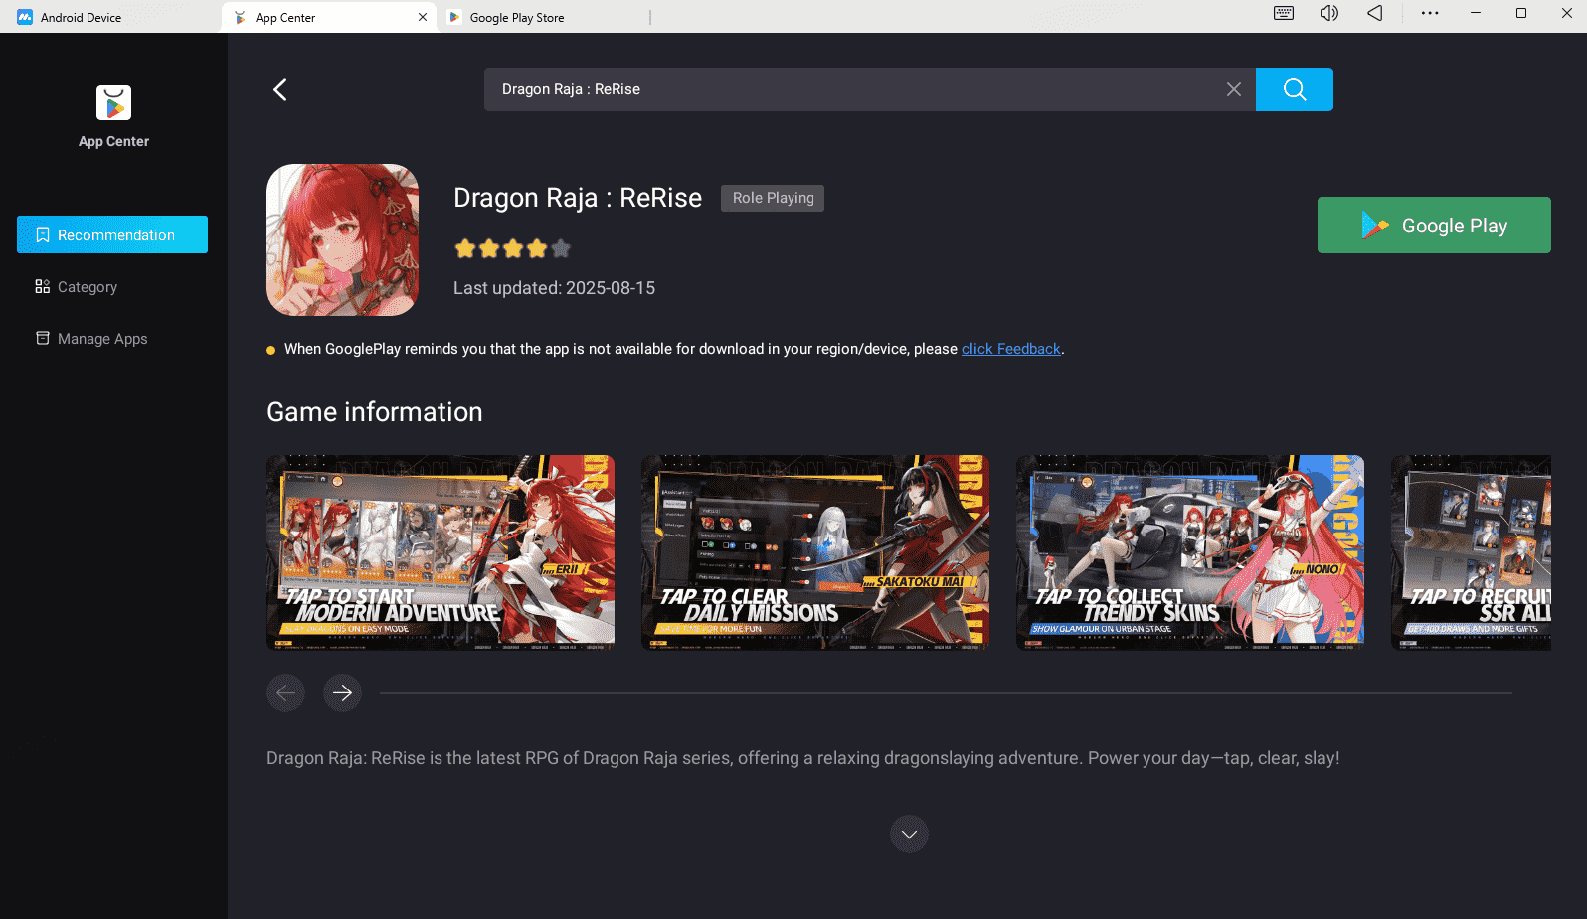Click the Dragon Raja app icon
Screen dimensions: 1587x919
coord(342,239)
